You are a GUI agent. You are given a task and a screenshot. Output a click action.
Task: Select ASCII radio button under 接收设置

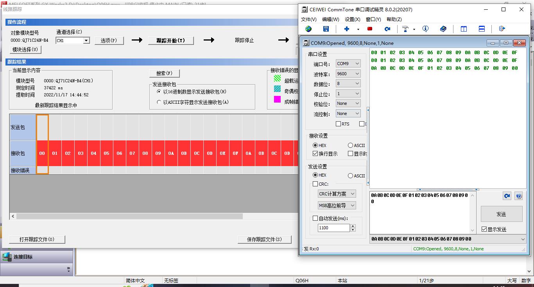350,145
